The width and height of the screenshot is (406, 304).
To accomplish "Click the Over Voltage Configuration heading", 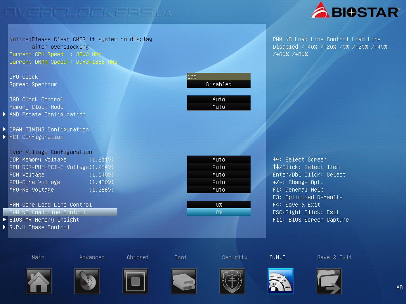I will tap(51, 152).
